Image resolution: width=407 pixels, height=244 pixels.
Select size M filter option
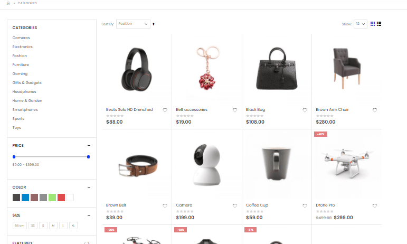(x=53, y=226)
